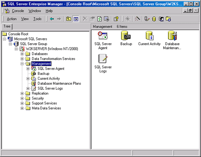Open the Console menu
This screenshot has height=157, width=201.
[x=18, y=11]
